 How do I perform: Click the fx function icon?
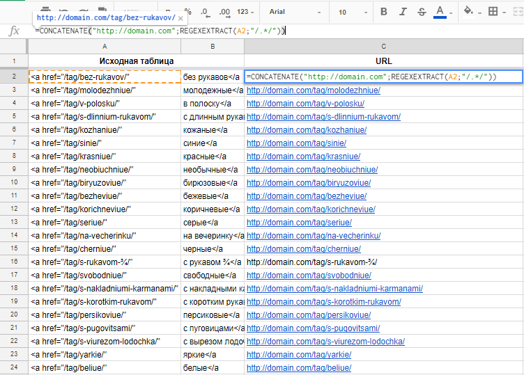click(14, 31)
